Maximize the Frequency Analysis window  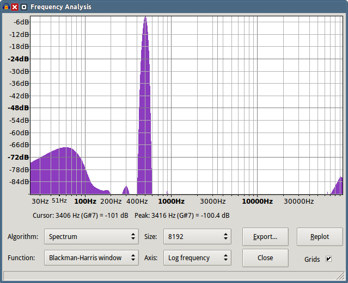point(24,7)
